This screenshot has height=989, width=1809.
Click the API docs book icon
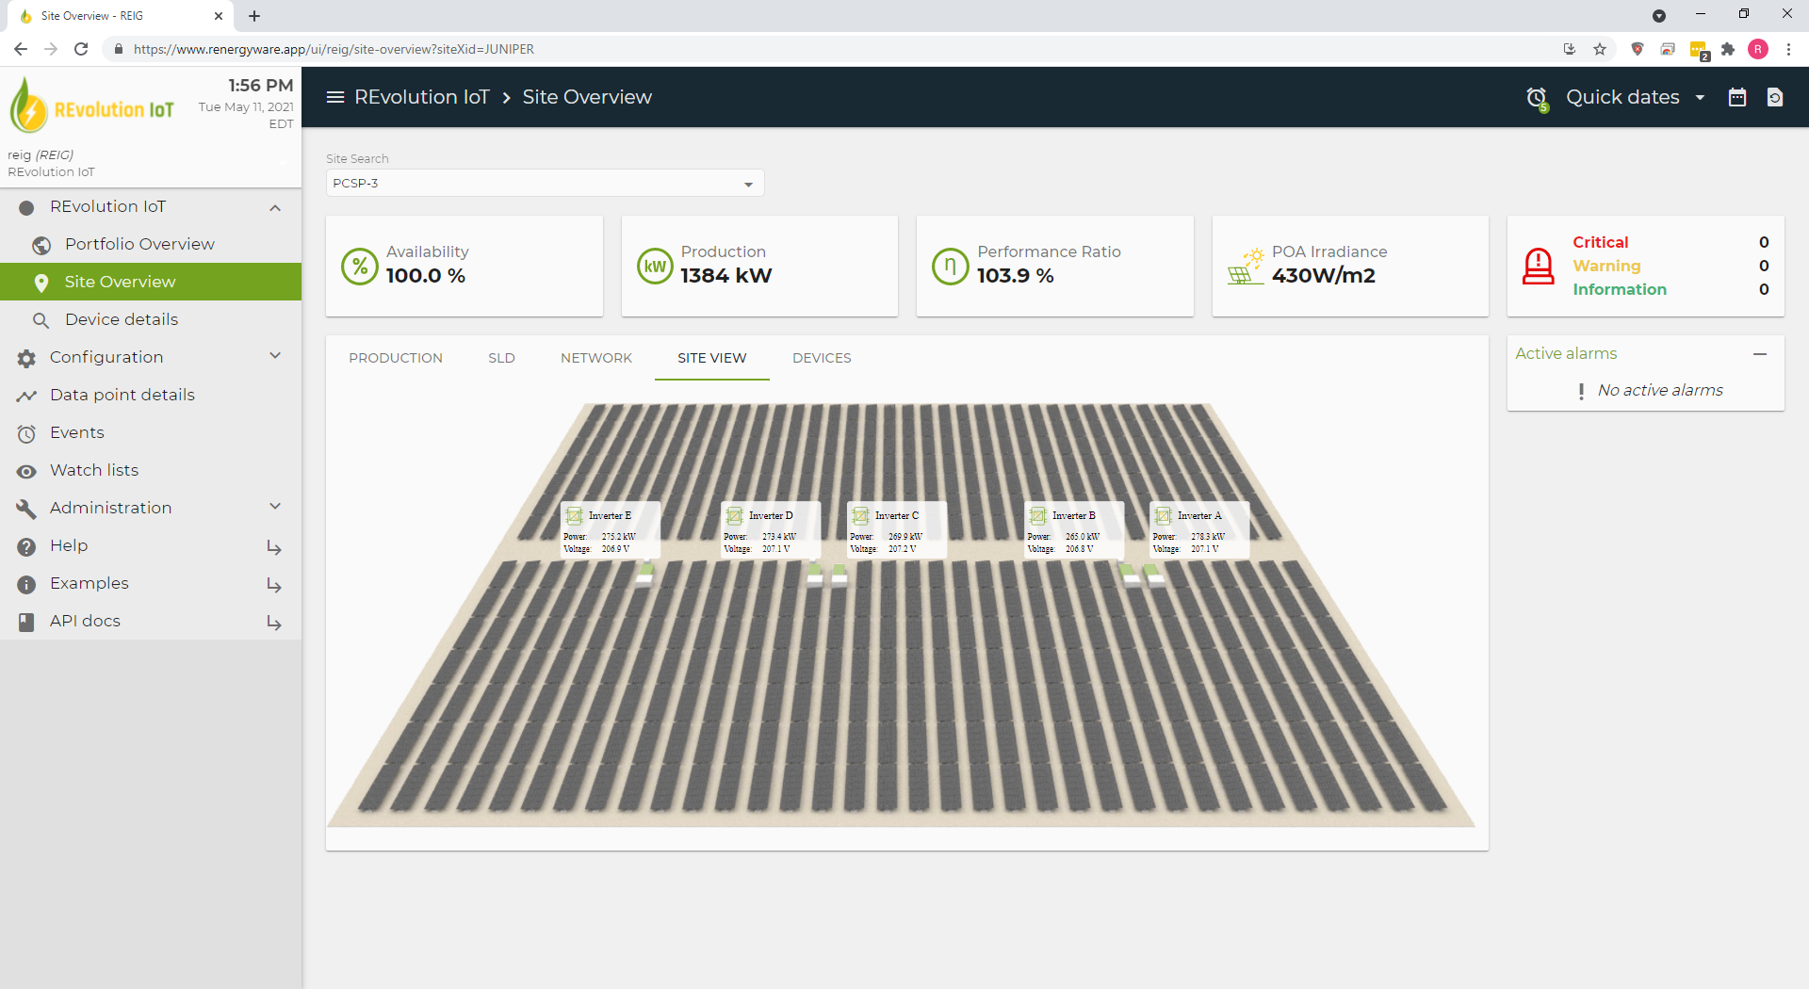click(26, 622)
